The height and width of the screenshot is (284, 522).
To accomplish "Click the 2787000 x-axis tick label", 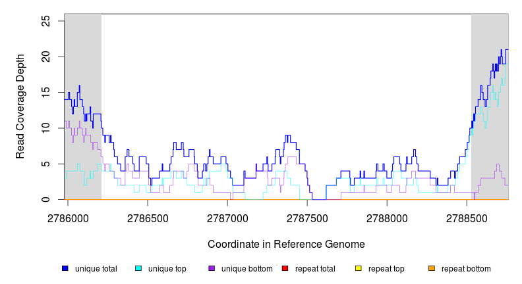I will (228, 218).
